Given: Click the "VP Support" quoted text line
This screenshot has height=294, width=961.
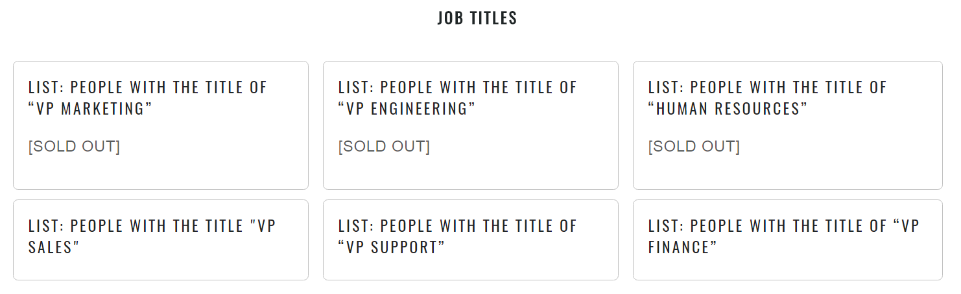Looking at the screenshot, I should tap(392, 247).
